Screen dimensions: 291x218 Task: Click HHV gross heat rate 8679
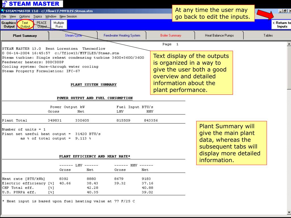point(119,179)
